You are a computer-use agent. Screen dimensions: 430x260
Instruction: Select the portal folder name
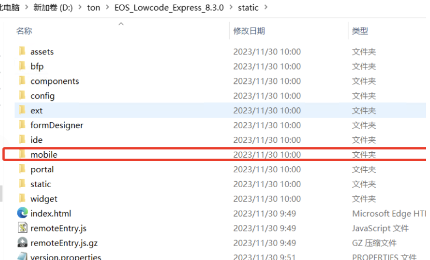click(42, 169)
